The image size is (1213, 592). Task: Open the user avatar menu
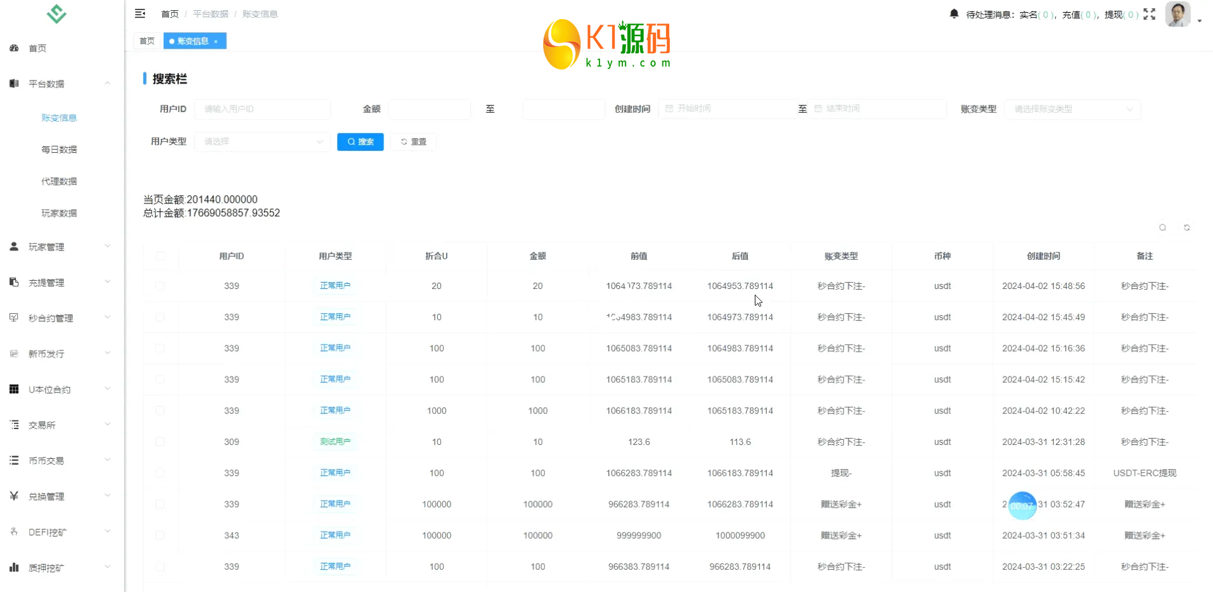1178,14
